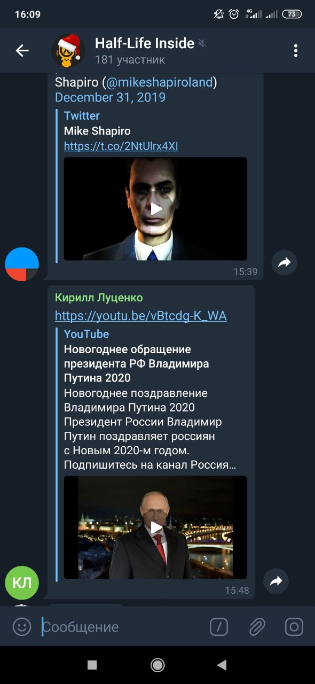Tap the Сообщение message input field
This screenshot has width=315, height=684.
[123, 627]
